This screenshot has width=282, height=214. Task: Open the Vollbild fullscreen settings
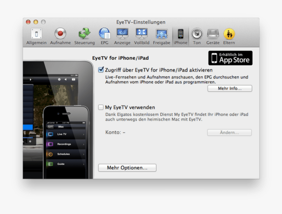point(142,36)
